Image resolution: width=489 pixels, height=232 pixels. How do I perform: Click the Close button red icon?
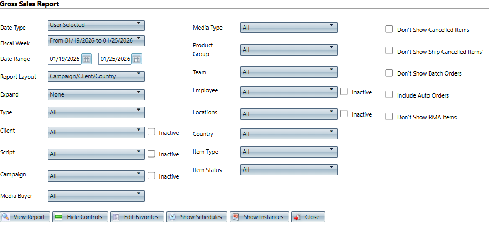(297, 217)
